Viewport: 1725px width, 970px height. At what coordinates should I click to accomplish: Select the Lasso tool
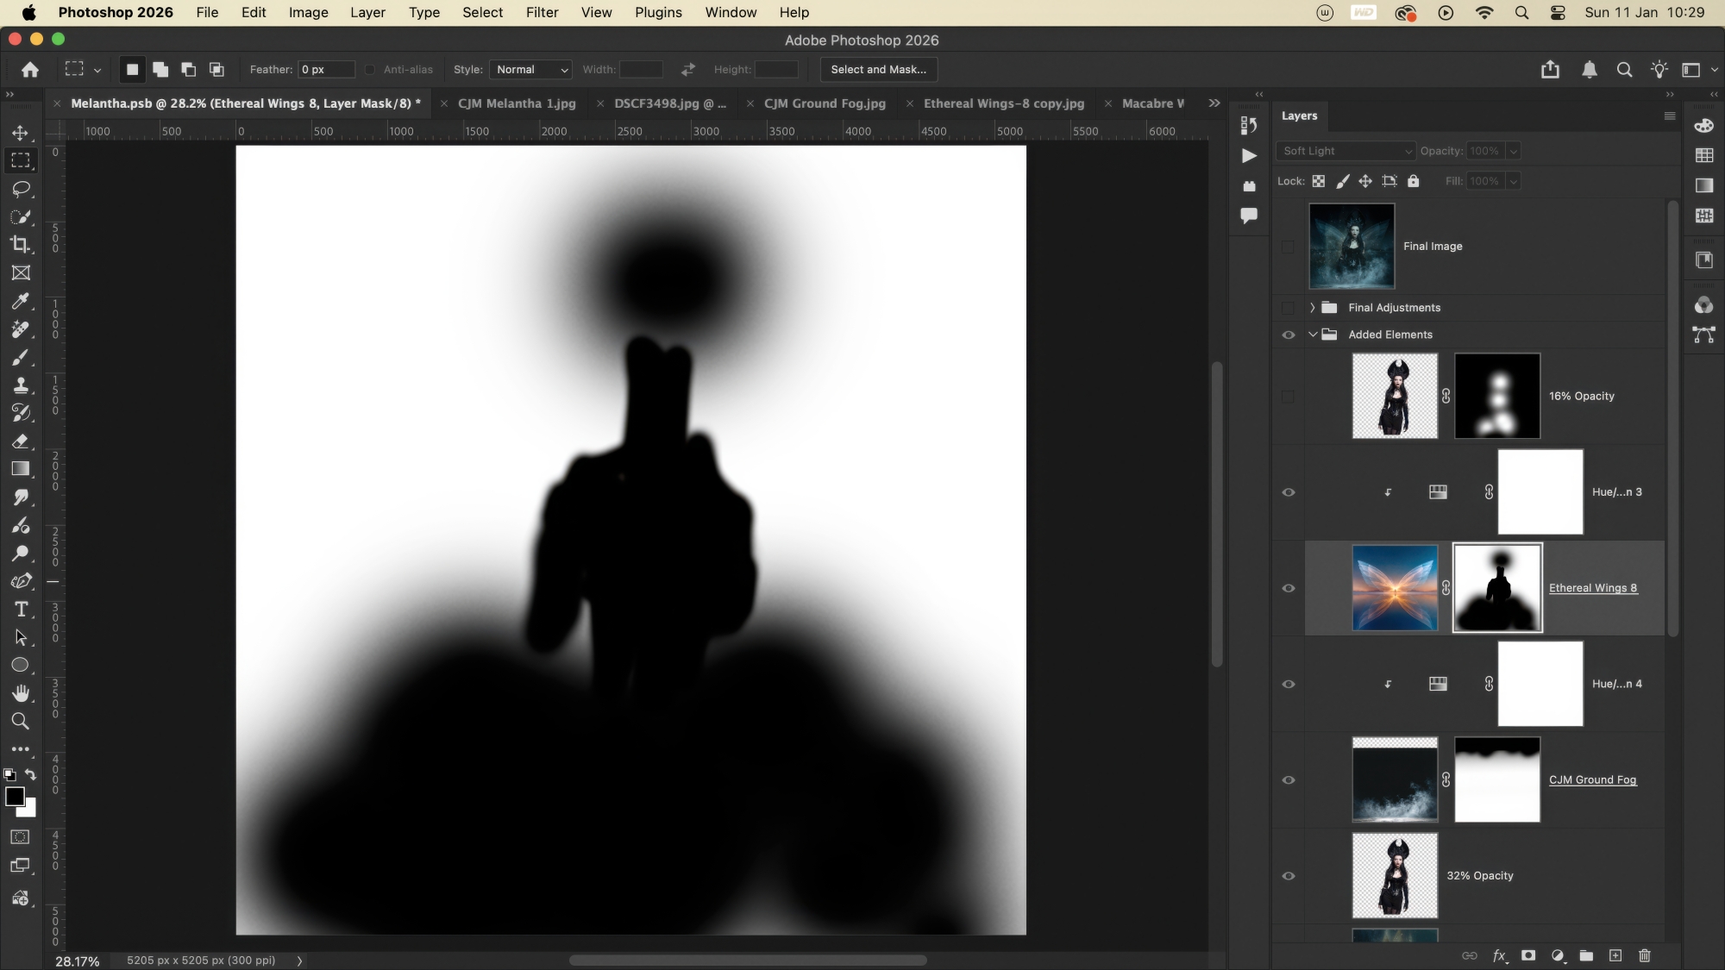(x=21, y=189)
